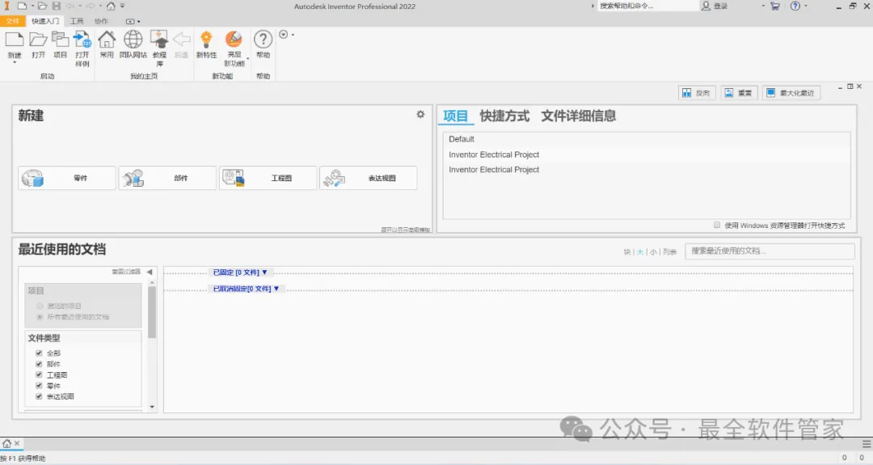Screen dimensions: 873x465
Task: Select the 项目 panel tab
Action: point(455,116)
